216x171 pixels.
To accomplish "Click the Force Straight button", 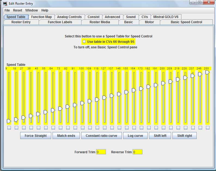I will point(36,136).
